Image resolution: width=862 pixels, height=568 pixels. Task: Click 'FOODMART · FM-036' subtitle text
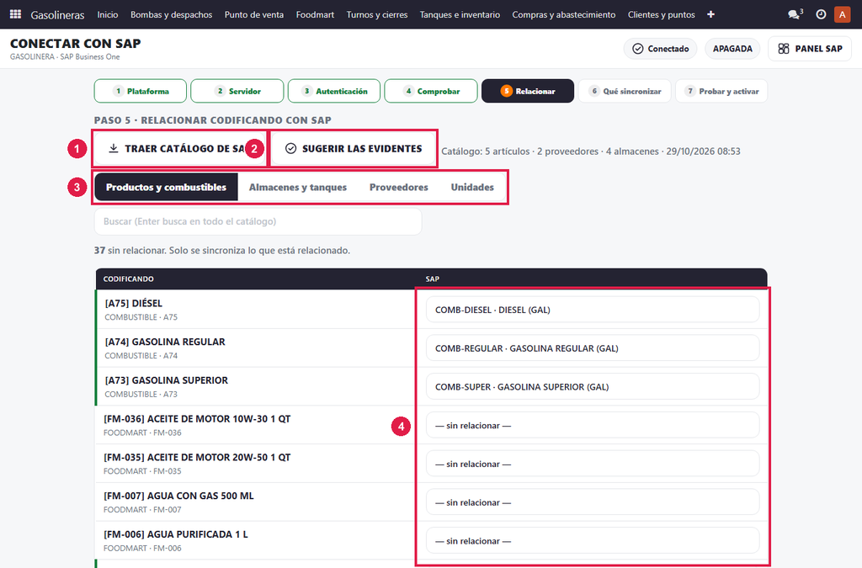point(142,433)
